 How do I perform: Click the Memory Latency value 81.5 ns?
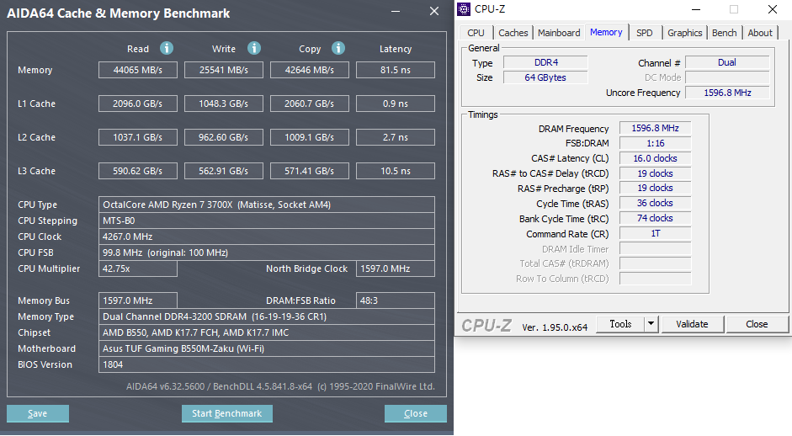tap(396, 70)
